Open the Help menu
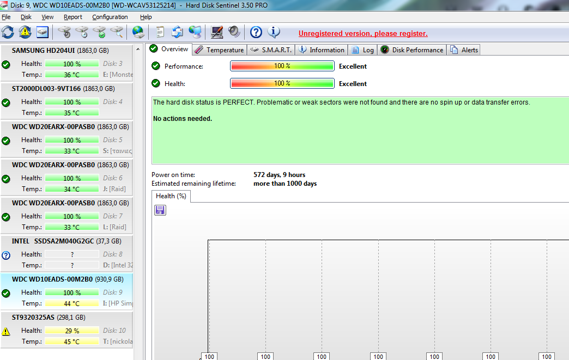This screenshot has width=569, height=360. coord(146,17)
